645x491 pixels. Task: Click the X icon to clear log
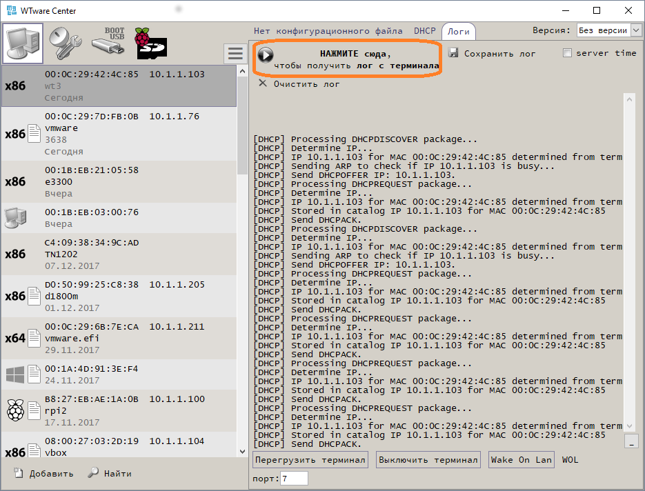(x=262, y=83)
